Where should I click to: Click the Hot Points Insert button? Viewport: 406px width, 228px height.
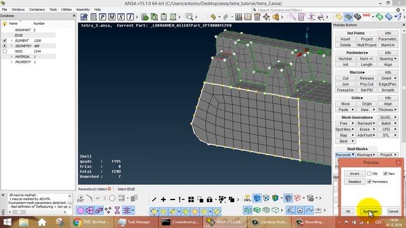pyautogui.click(x=345, y=39)
